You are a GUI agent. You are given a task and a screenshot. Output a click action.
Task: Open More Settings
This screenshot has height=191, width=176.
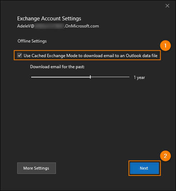(37, 168)
